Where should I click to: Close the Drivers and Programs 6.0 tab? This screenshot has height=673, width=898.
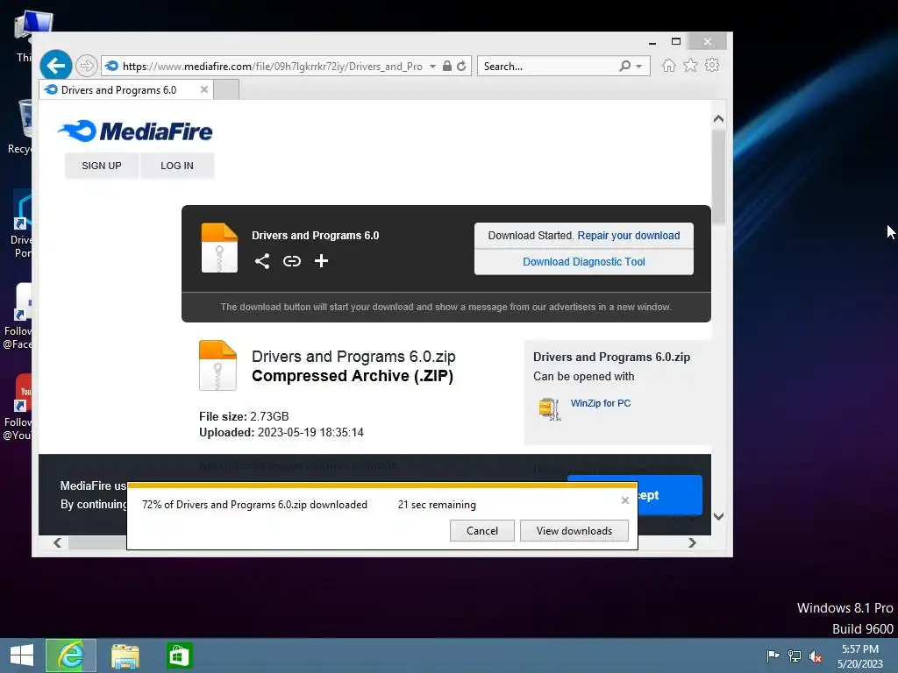(x=203, y=89)
